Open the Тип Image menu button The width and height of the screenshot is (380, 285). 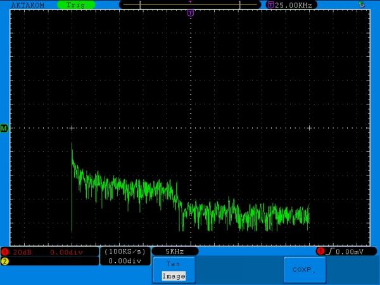(174, 270)
